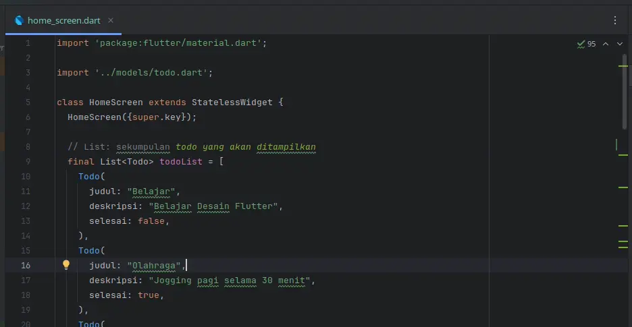Screen dimensions: 632x327
Task: Click the yellow lightbulb quick-fix icon
Action: tap(66, 264)
